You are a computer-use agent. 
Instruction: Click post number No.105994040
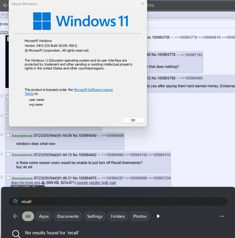(85, 136)
